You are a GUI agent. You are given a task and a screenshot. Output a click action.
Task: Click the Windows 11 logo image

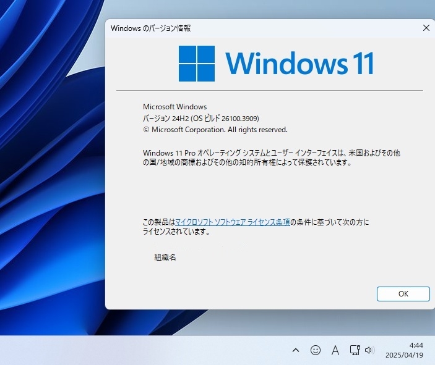tap(277, 64)
